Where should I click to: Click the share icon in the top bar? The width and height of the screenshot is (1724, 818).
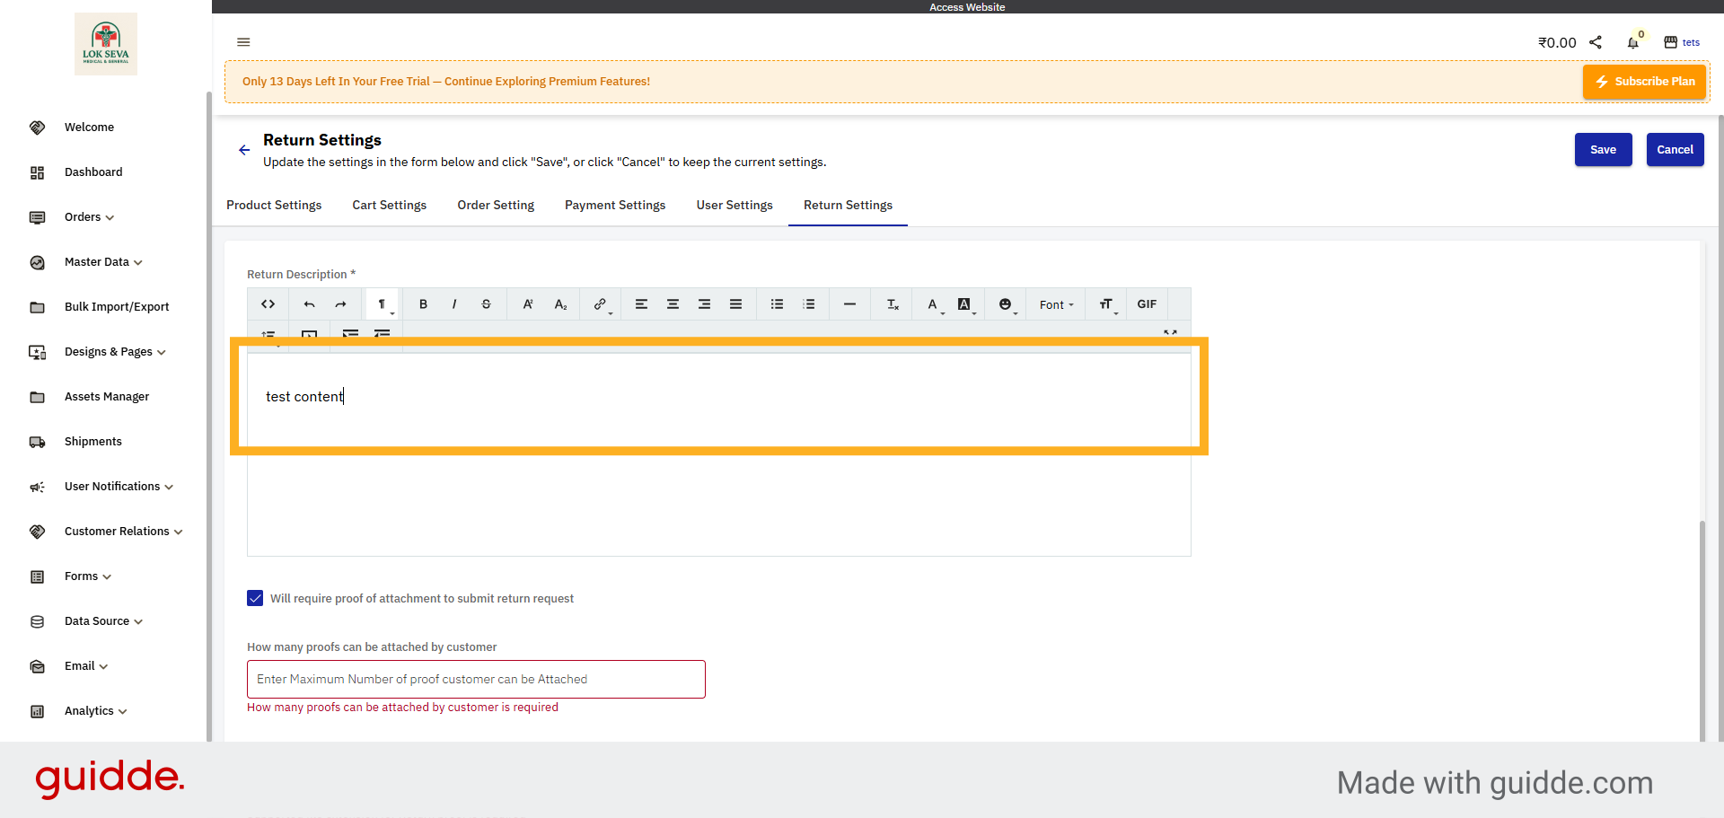click(1596, 42)
